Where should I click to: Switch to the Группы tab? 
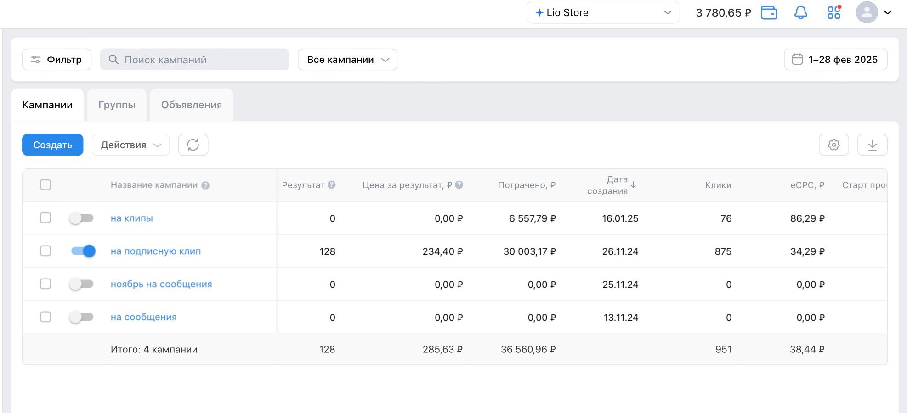pos(117,105)
